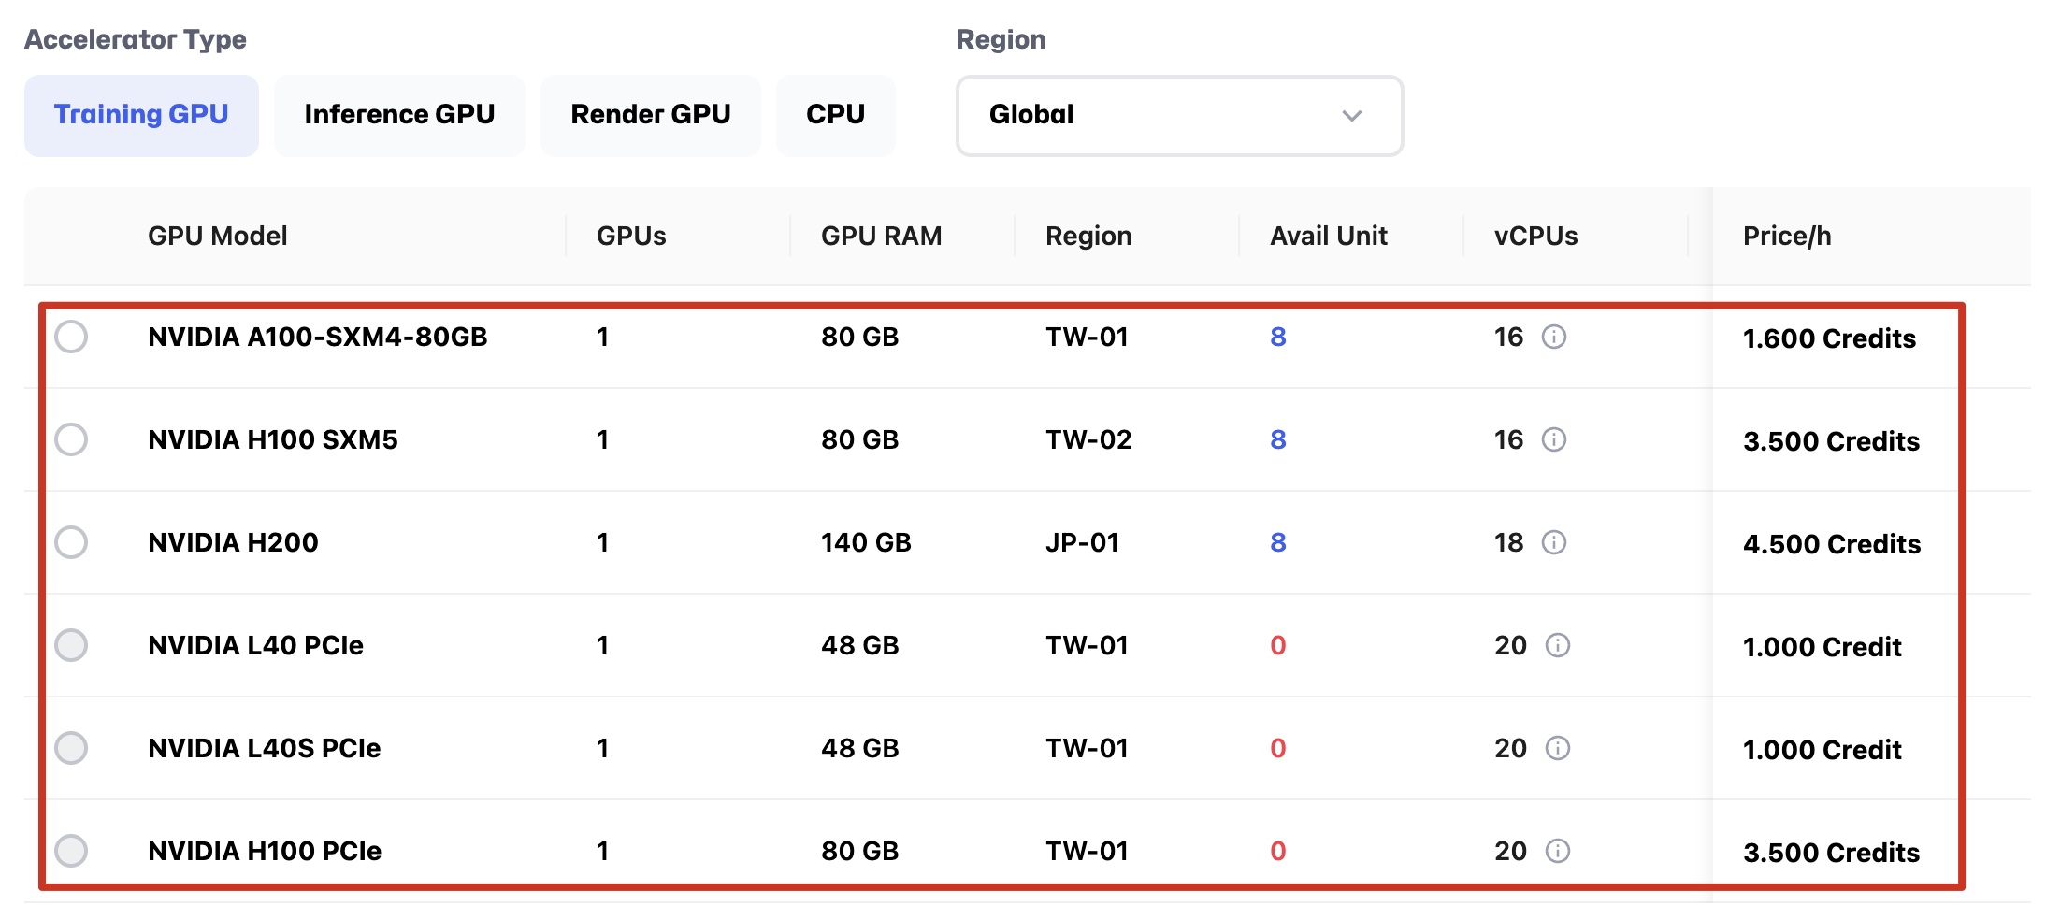Choose the NVIDIA H100 SXM5 radio option
Screen dimensions: 2046x920
tap(71, 439)
